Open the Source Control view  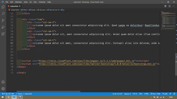click(x=3, y=20)
